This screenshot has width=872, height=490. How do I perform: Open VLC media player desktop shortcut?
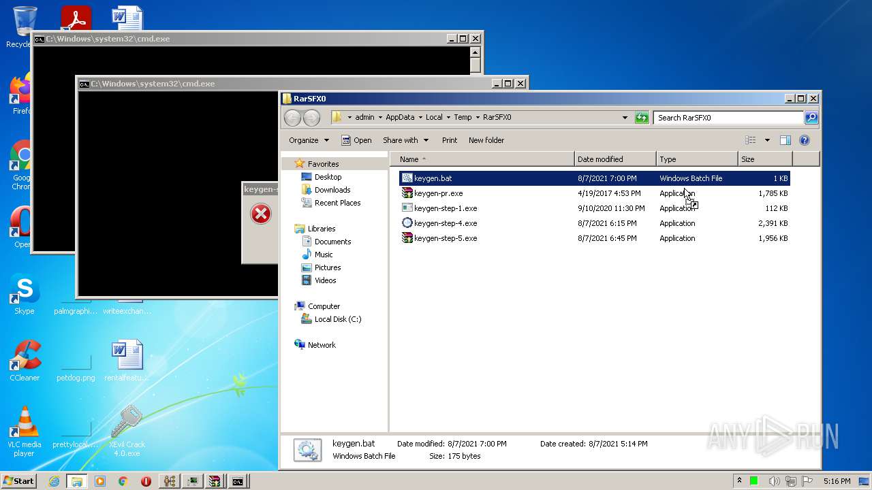coord(25,431)
